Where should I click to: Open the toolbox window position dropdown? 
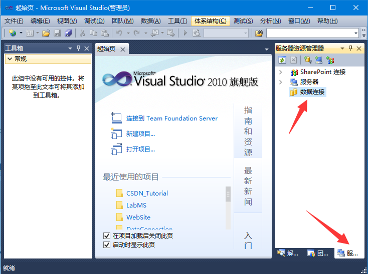70,48
